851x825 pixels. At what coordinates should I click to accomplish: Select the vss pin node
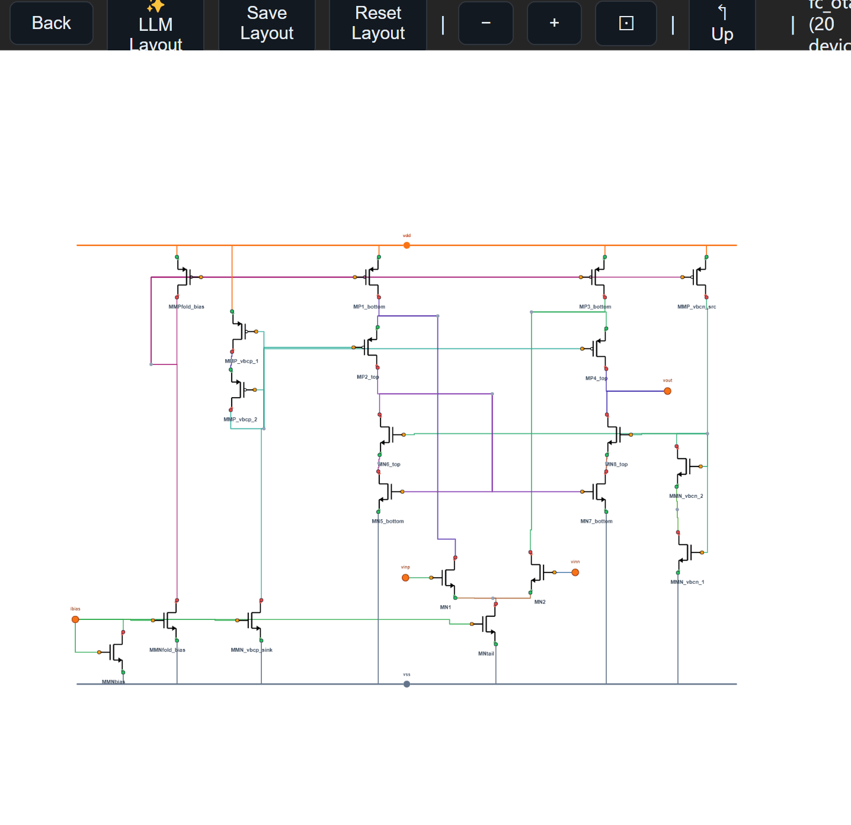tap(407, 684)
